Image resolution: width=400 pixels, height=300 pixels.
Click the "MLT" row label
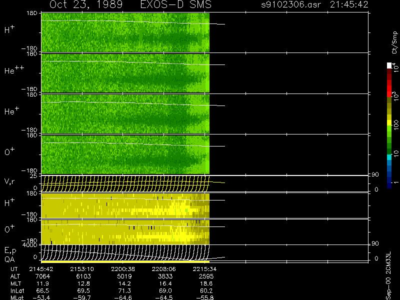[x=15, y=283]
